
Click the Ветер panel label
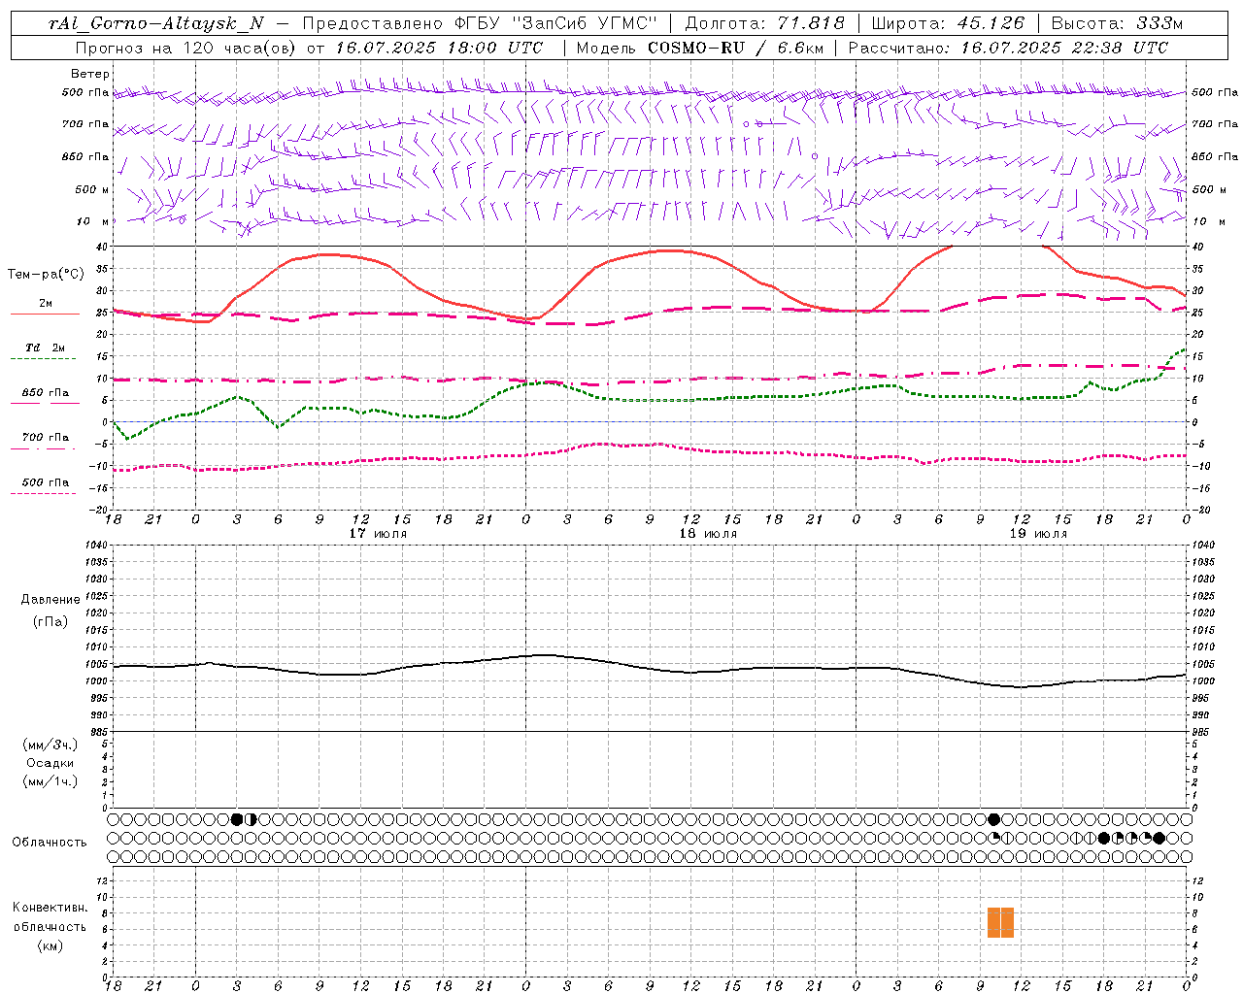pyautogui.click(x=89, y=74)
